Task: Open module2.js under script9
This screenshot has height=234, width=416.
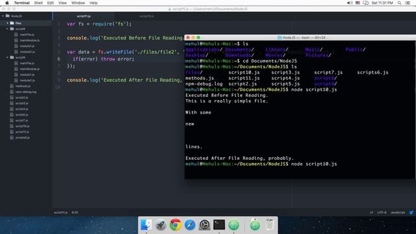Action: (27, 81)
